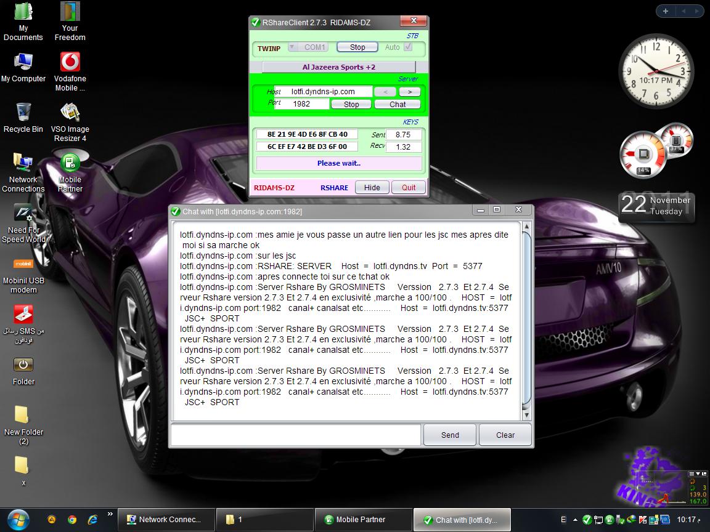
Task: Open the Mobile Partner desktop icon
Action: [70, 173]
